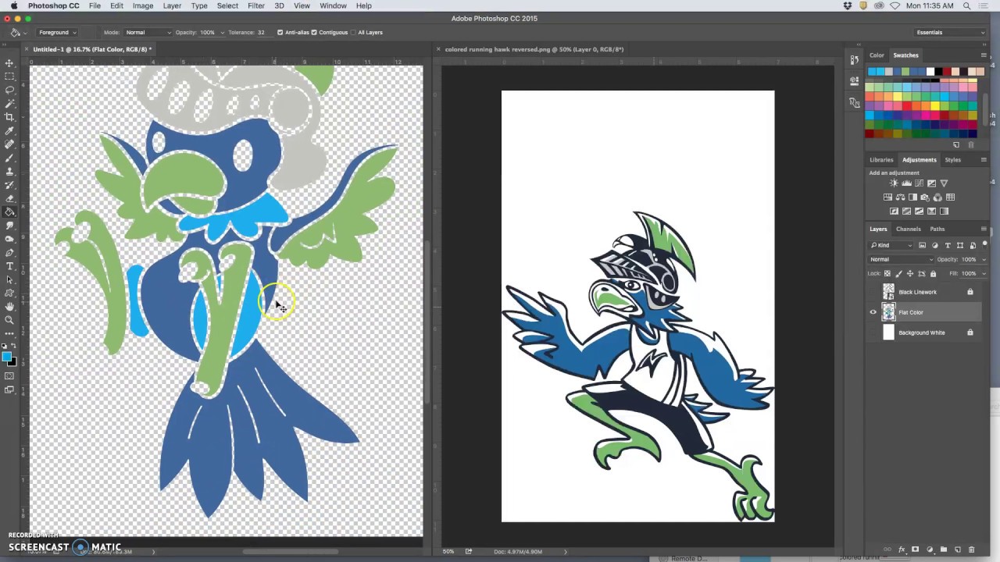Select the Zoom tool
Screen dimensions: 1000x562
point(9,320)
